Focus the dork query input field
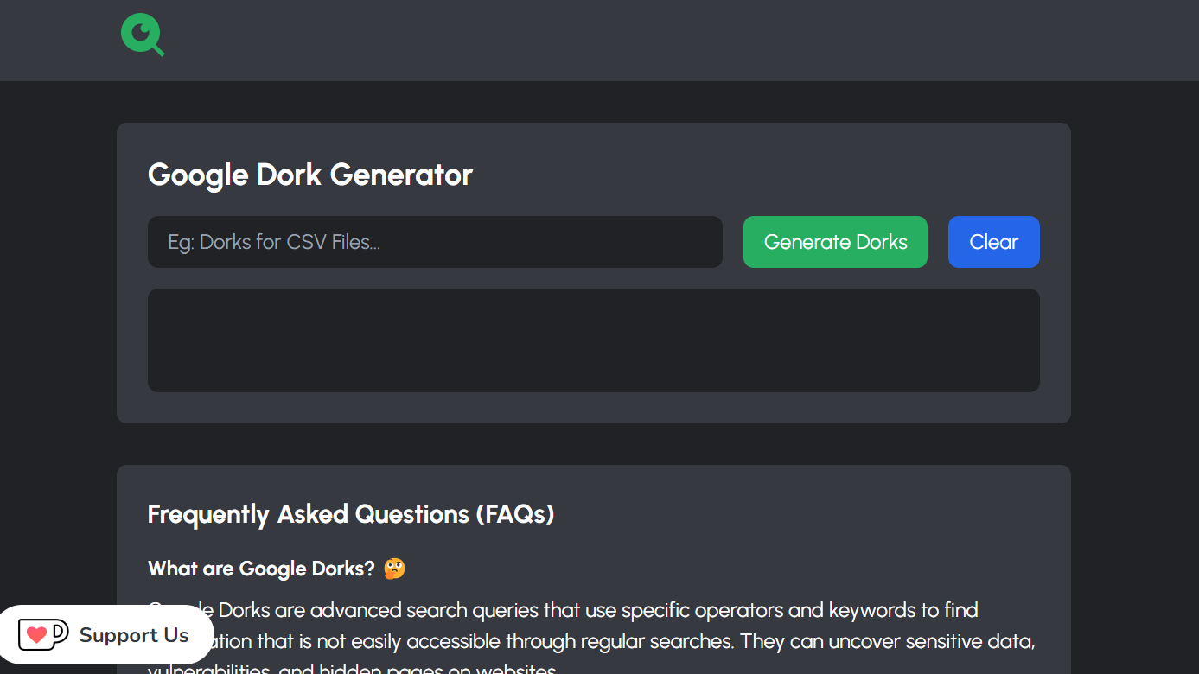 pos(435,242)
